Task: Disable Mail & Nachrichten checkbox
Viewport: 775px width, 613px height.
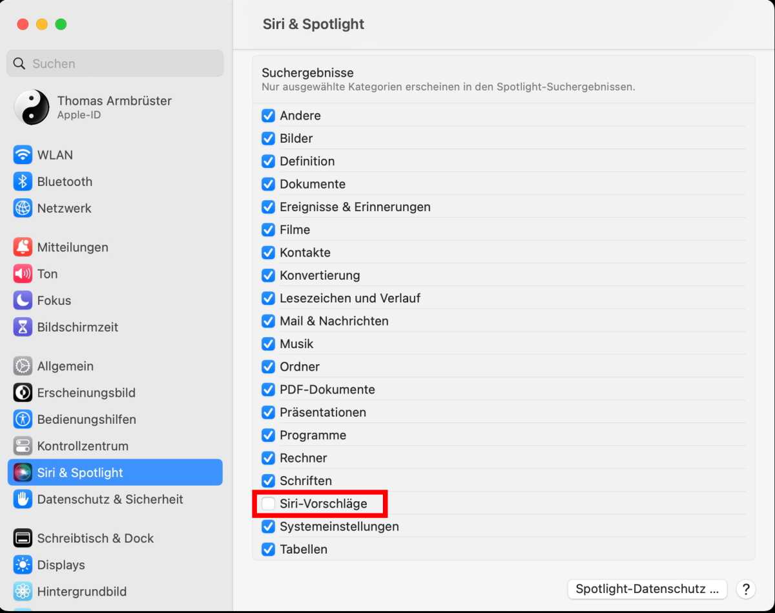Action: [x=268, y=321]
